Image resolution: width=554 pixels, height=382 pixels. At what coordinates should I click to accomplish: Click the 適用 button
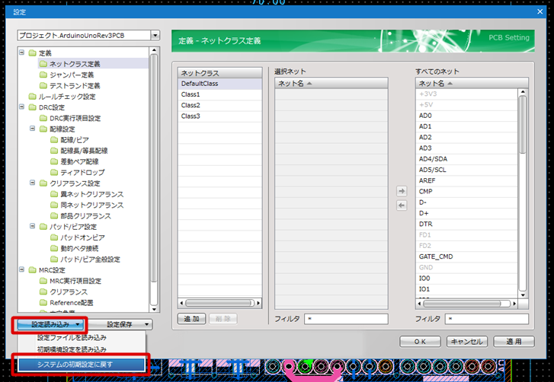(x=514, y=342)
